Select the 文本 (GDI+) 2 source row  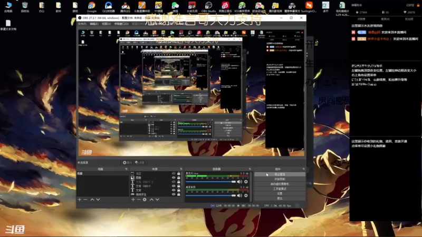pos(156,182)
